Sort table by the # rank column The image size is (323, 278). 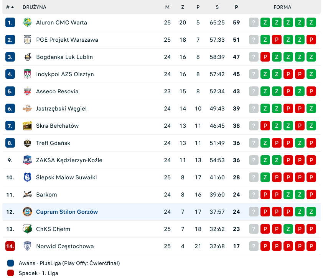(10, 7)
